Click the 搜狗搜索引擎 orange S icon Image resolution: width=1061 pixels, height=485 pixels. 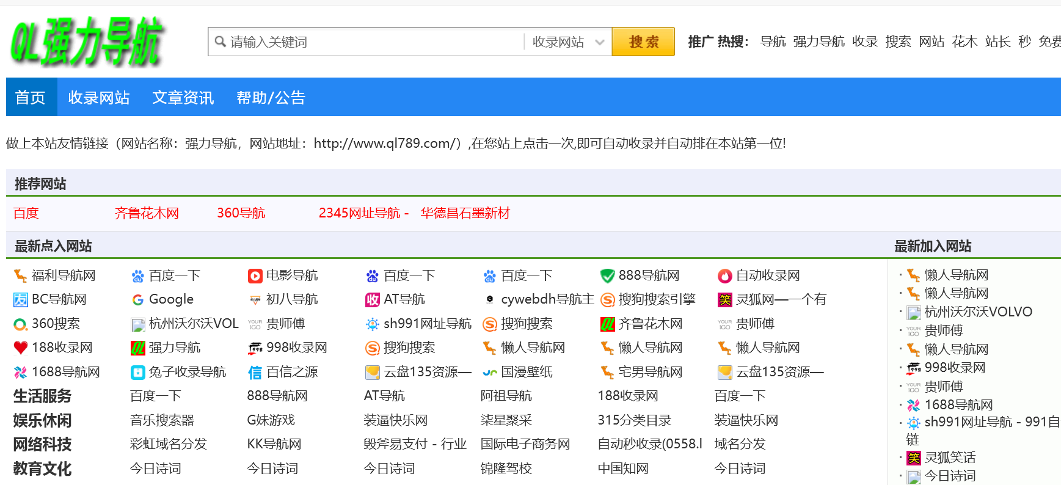pos(607,300)
